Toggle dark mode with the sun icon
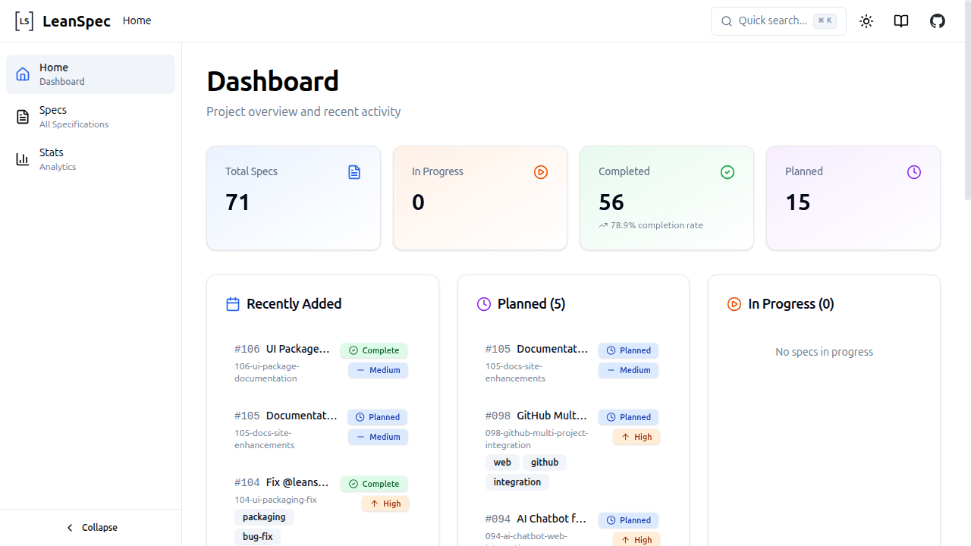 (x=866, y=20)
